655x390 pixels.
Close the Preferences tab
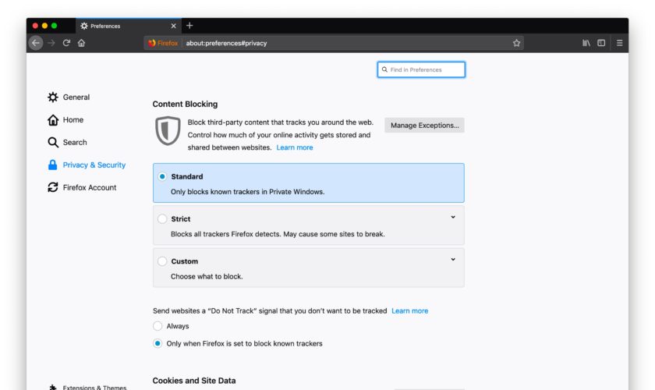point(173,26)
